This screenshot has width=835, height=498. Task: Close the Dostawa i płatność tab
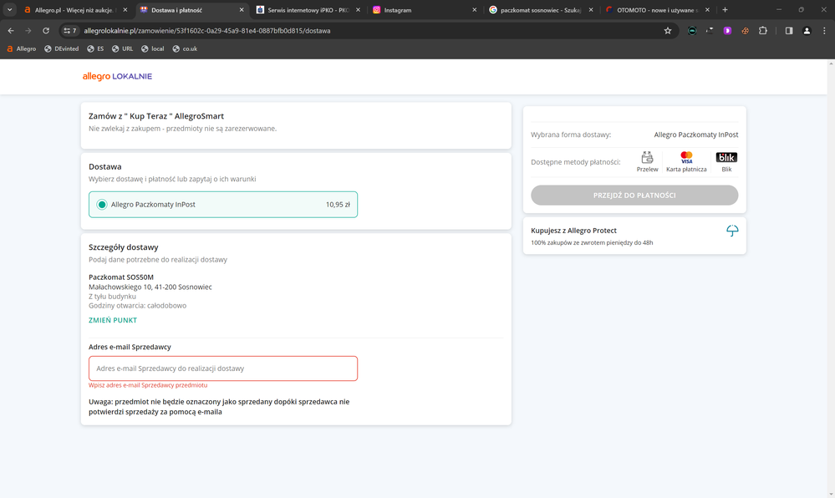242,9
